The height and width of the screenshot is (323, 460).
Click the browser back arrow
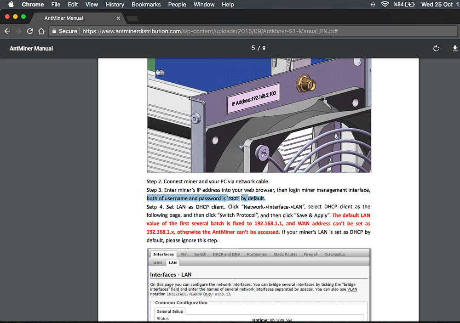[x=7, y=31]
